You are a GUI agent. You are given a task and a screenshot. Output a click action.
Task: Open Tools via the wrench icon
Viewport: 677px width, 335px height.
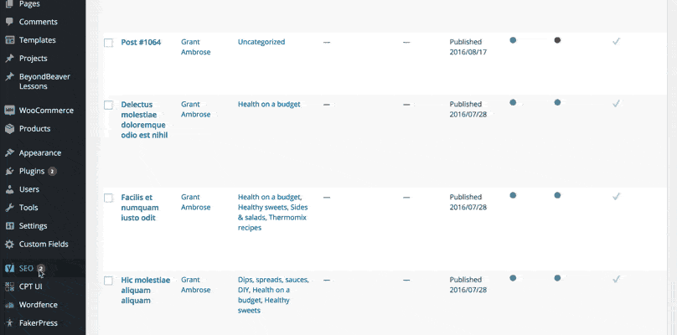coord(9,208)
